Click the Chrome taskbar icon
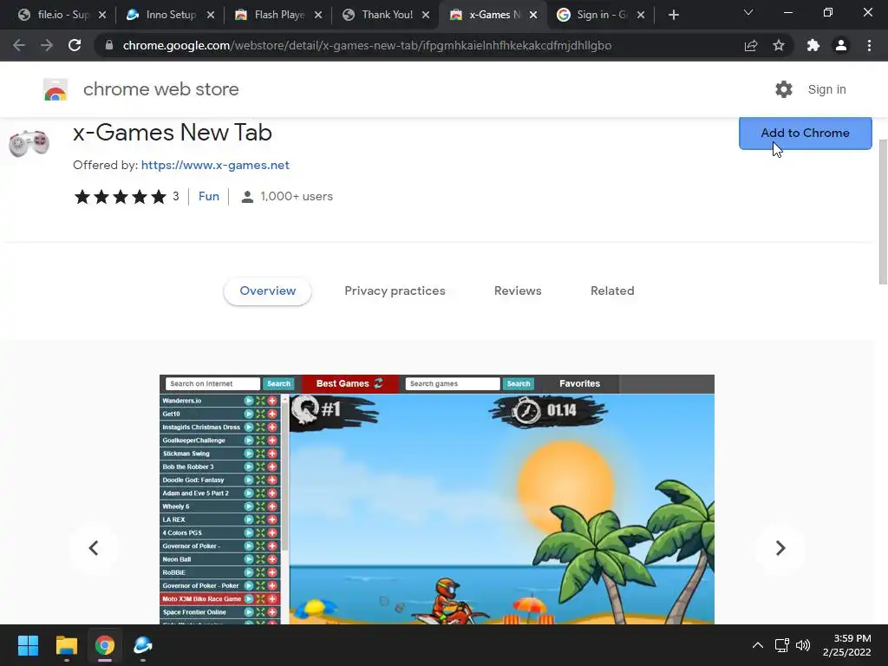The height and width of the screenshot is (666, 888). point(105,645)
